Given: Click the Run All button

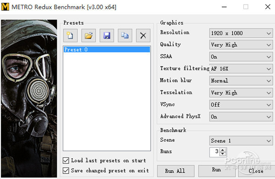Looking at the screenshot, I should point(176,171).
